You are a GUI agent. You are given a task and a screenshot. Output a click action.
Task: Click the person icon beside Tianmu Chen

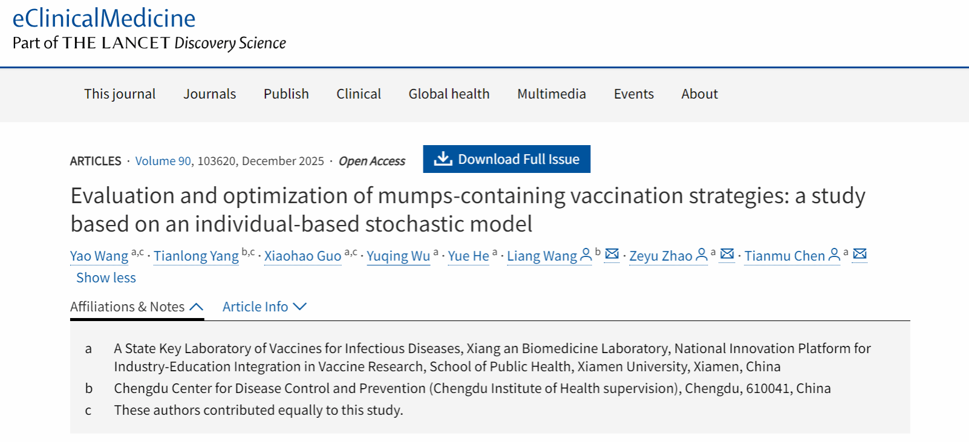(x=834, y=255)
